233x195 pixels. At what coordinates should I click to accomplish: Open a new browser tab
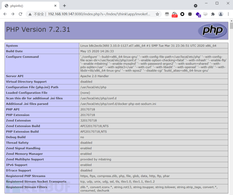click(x=64, y=6)
